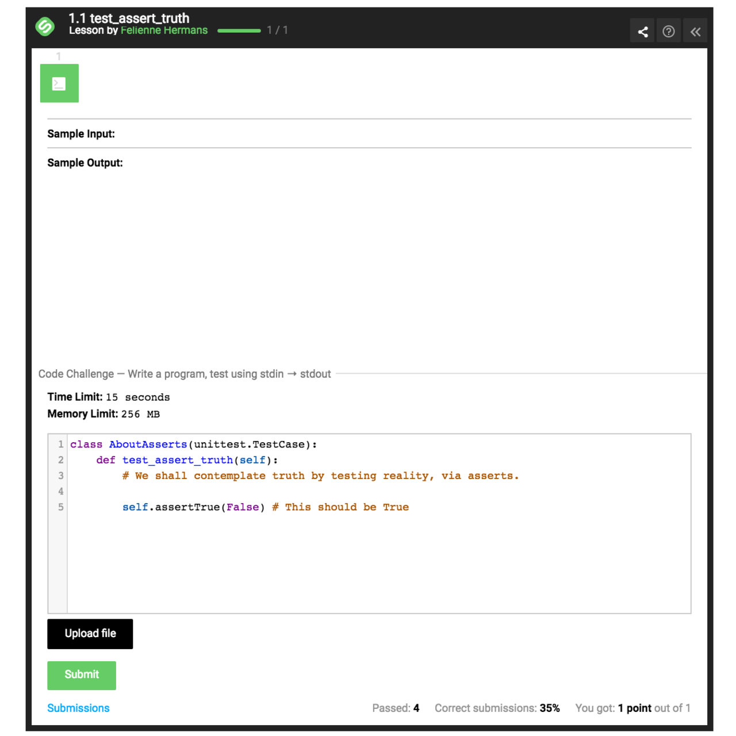Open the Submissions link
The image size is (736, 736).
(x=78, y=708)
